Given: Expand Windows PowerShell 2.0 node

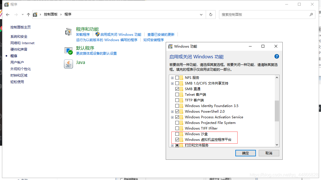Looking at the screenshot, I should [172, 112].
